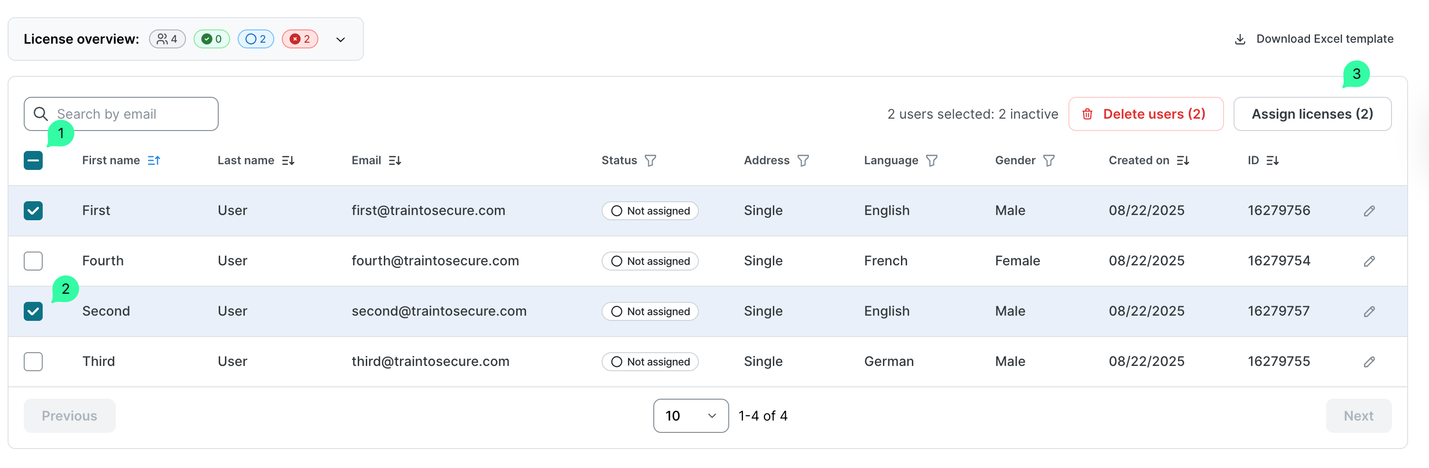
Task: Click the Last name sort icon
Action: pyautogui.click(x=288, y=160)
